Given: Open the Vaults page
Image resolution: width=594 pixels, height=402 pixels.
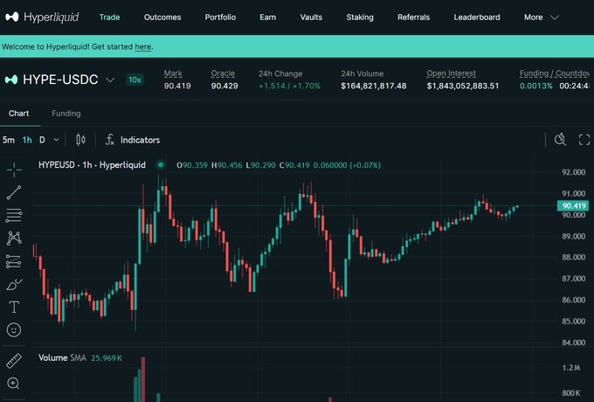Looking at the screenshot, I should (x=311, y=17).
